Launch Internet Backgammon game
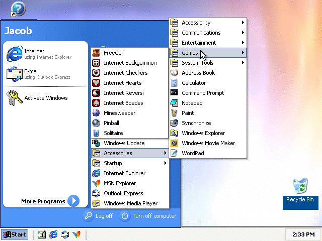The width and height of the screenshot is (322, 241). 130,63
